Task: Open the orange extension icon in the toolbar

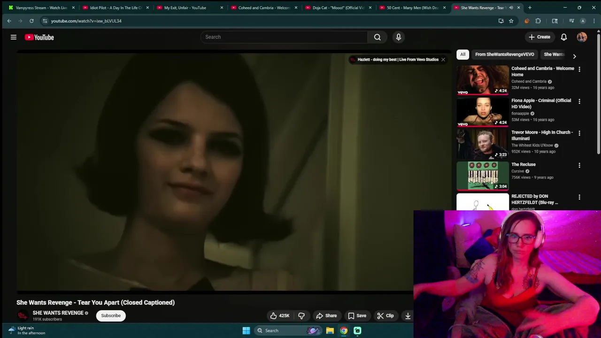Action: point(527,21)
